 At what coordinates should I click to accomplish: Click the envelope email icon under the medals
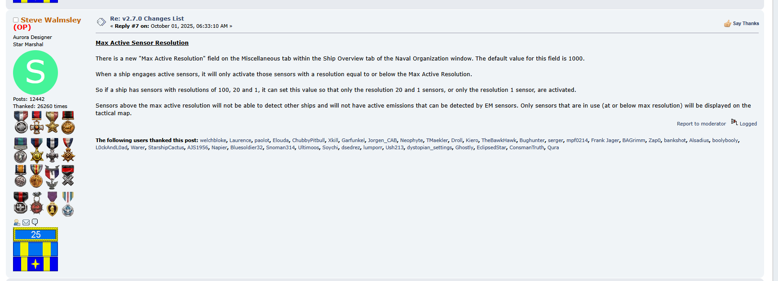pos(26,222)
